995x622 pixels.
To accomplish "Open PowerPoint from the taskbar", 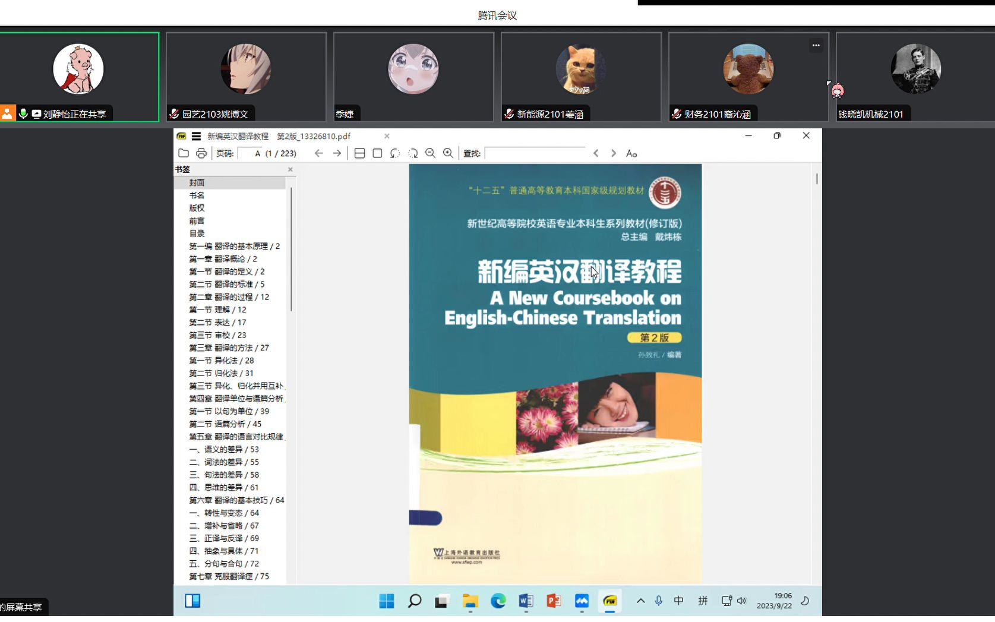I will pos(554,601).
